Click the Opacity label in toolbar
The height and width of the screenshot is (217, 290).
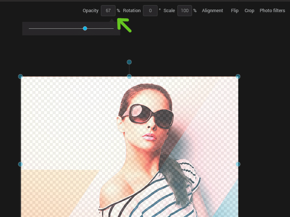pos(90,11)
